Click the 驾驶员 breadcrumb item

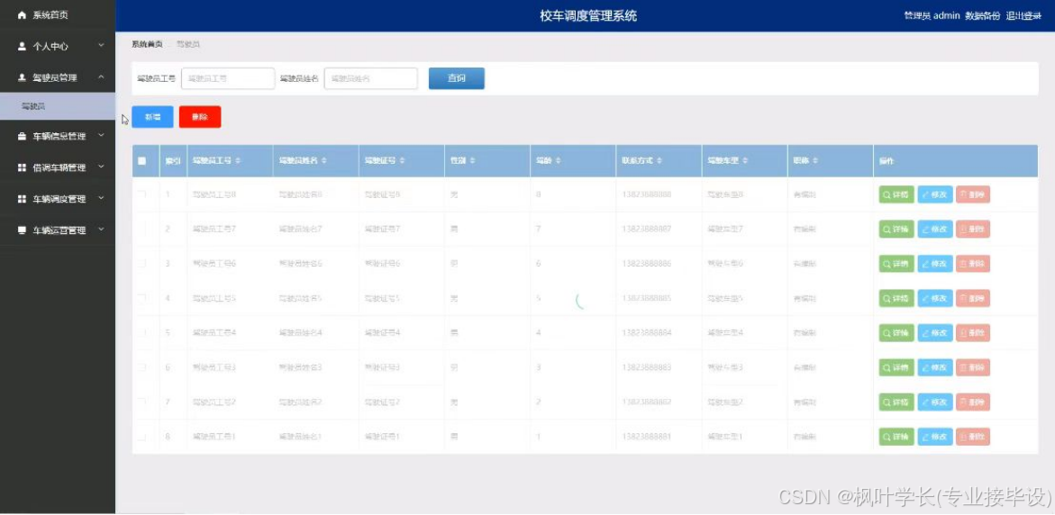187,44
